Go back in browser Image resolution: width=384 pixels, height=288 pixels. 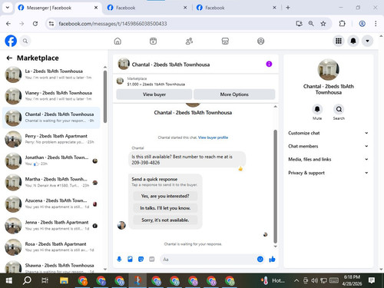8,24
